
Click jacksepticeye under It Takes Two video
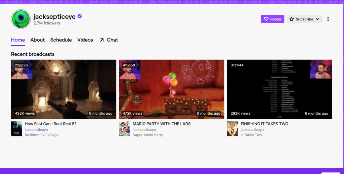coord(252,129)
